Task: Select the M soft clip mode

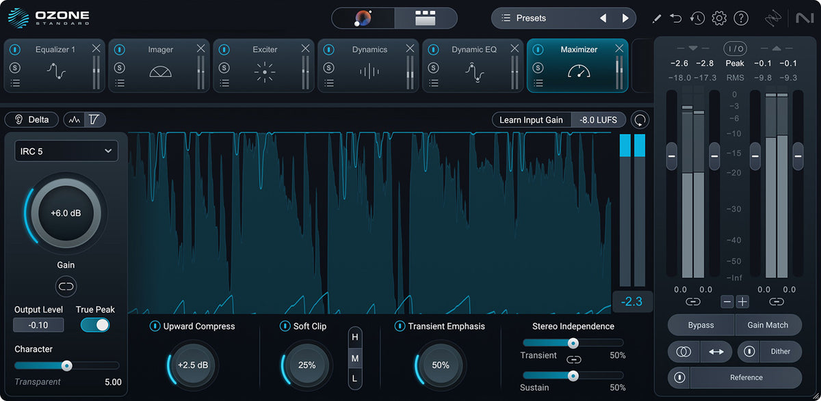Action: 354,358
